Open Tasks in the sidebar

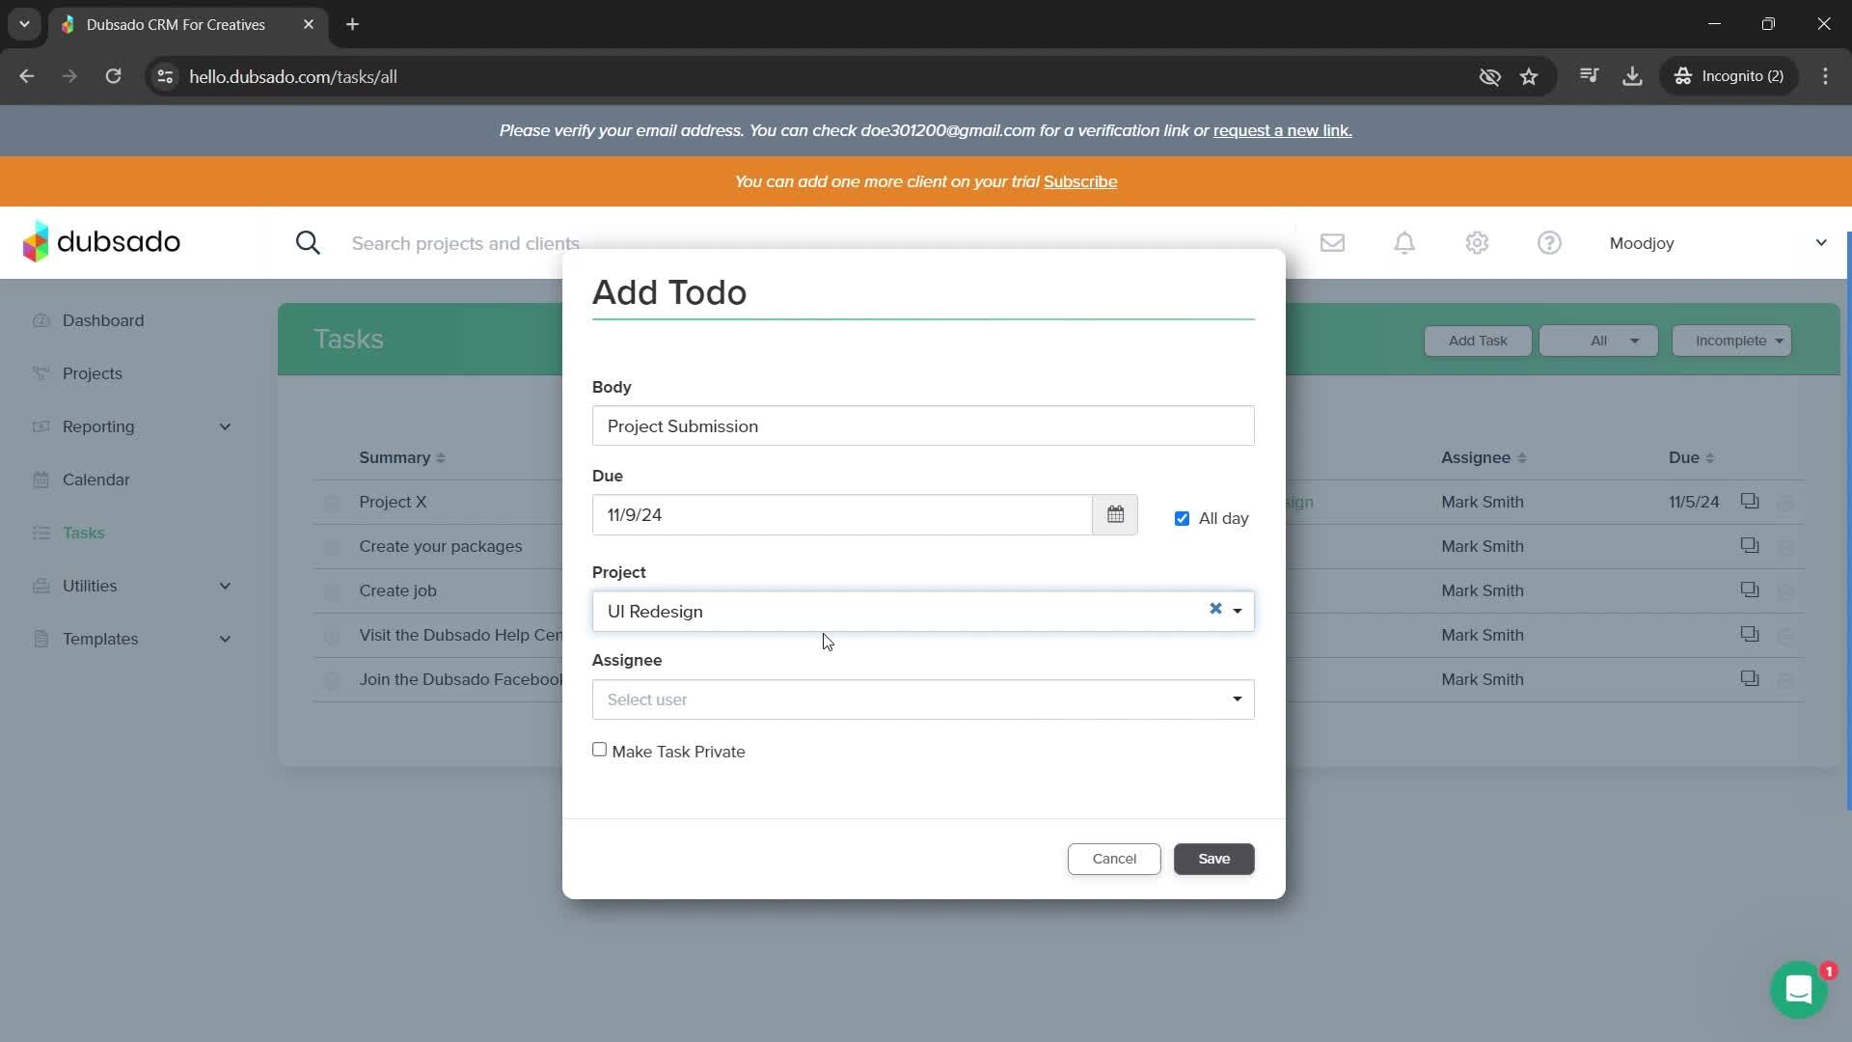click(83, 533)
